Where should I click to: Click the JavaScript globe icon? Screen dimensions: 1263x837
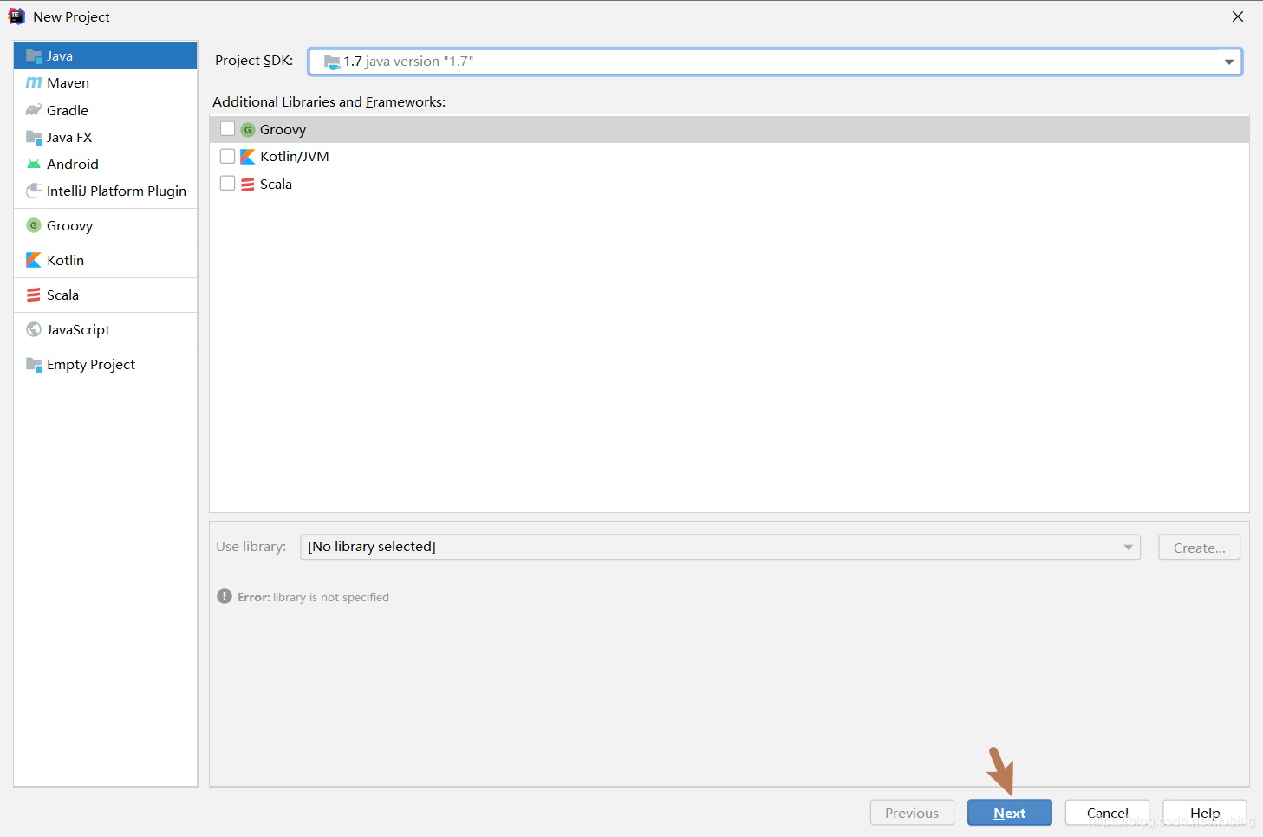[x=34, y=329]
